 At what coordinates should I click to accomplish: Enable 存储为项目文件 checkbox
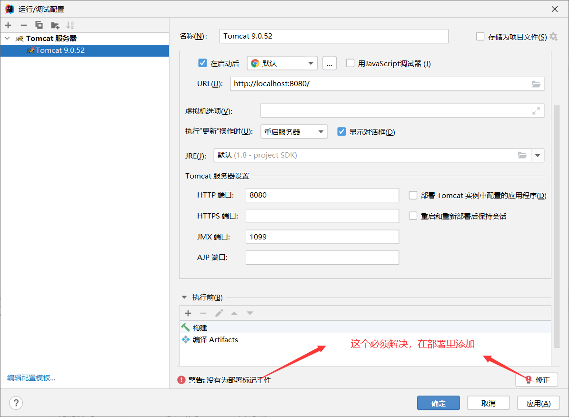(480, 37)
